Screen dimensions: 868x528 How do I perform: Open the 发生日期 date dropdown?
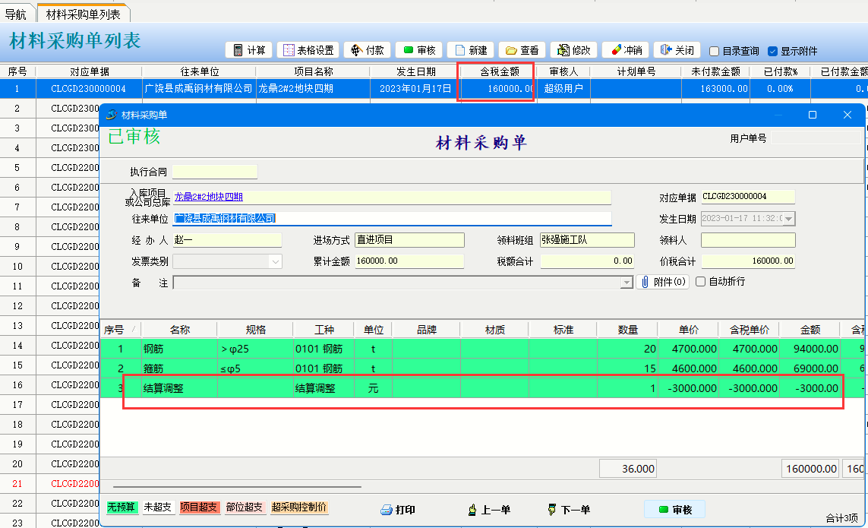click(789, 219)
